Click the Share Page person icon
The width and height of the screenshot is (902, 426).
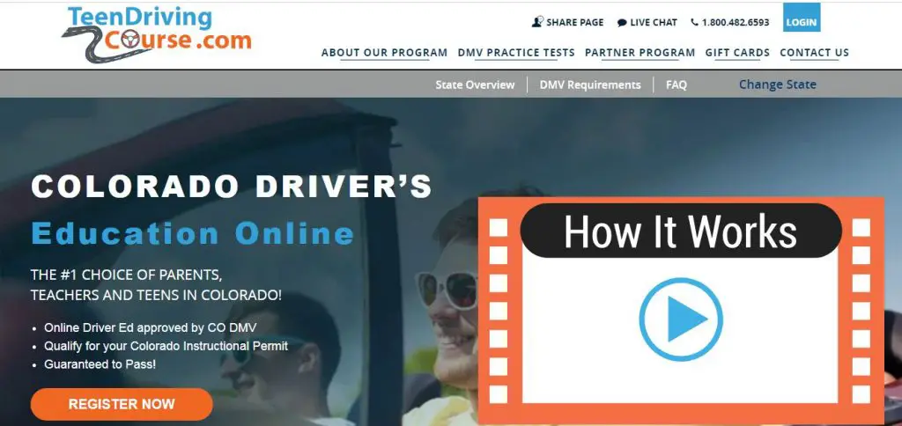[x=537, y=22]
